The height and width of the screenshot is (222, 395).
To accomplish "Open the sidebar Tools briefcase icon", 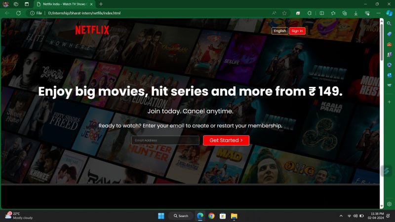I will 389,44.
